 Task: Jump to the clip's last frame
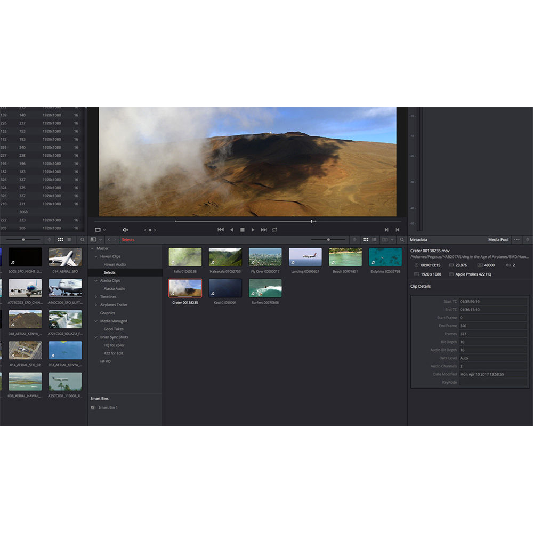386,229
